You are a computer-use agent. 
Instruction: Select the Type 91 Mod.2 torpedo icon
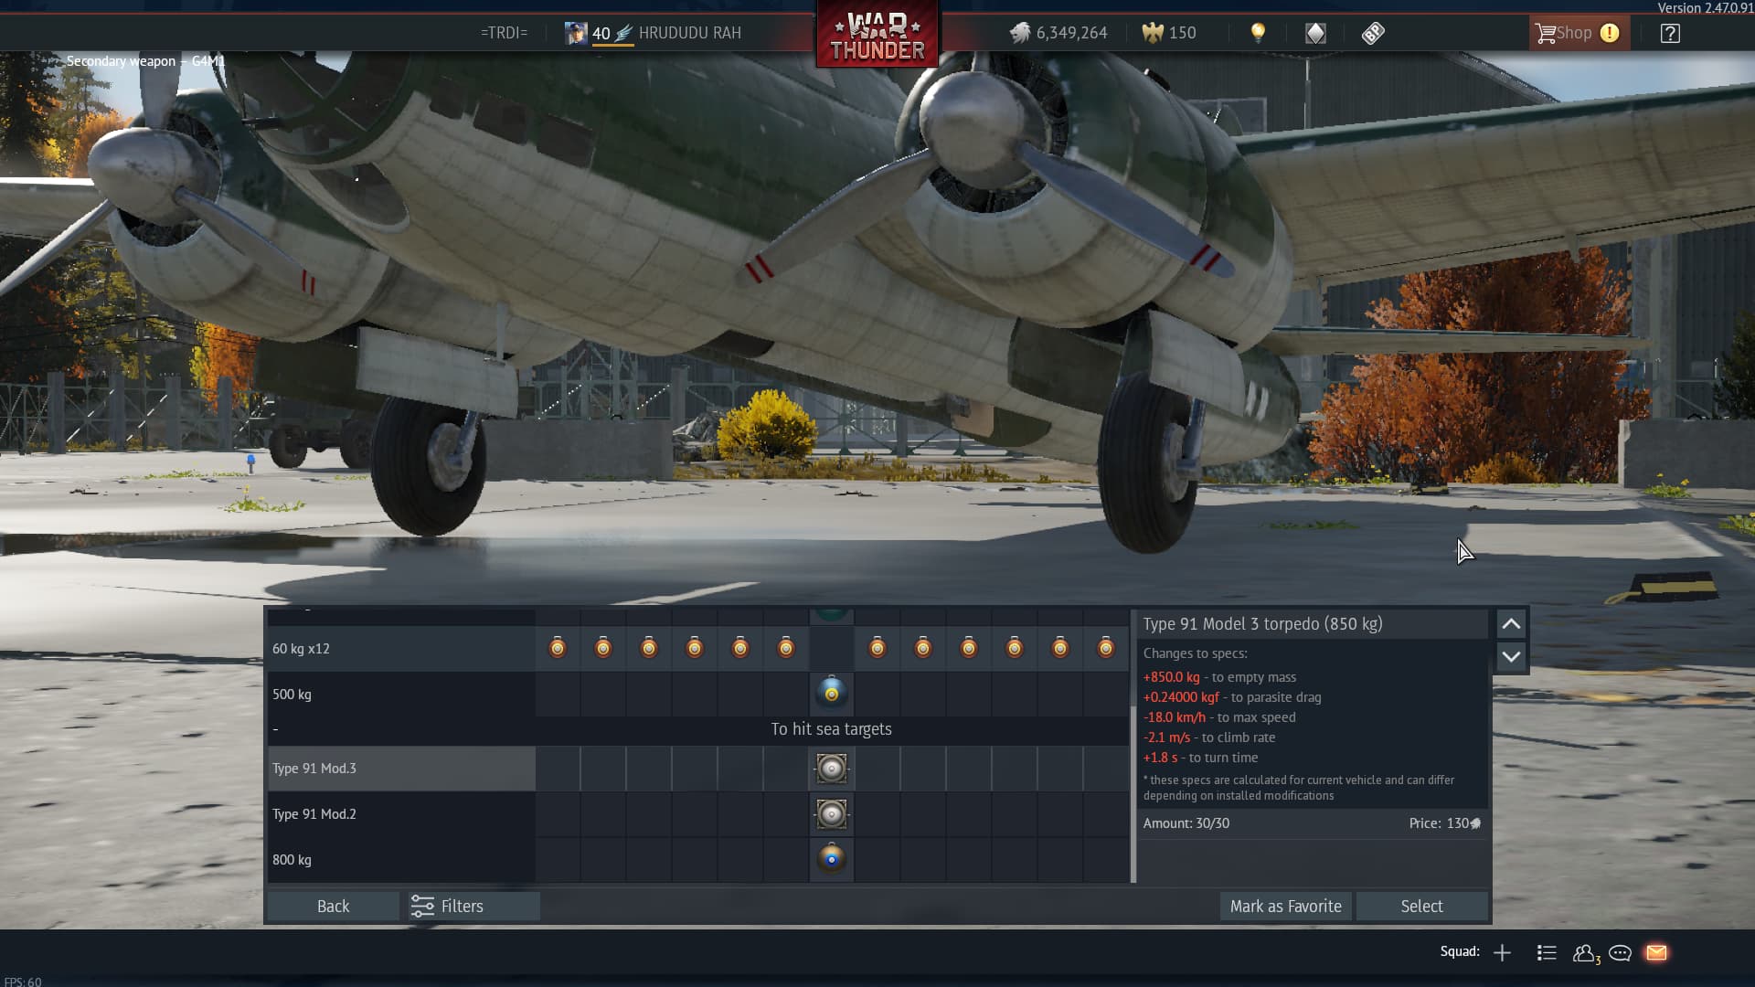point(832,813)
